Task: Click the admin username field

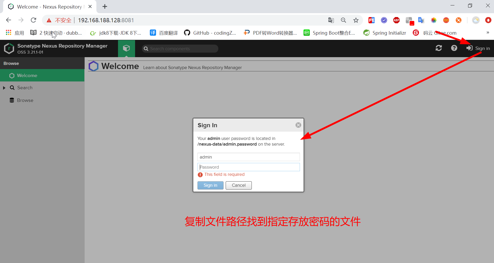Action: pos(248,157)
